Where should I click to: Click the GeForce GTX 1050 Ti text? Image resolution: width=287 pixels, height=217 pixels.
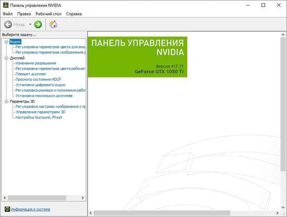point(159,72)
